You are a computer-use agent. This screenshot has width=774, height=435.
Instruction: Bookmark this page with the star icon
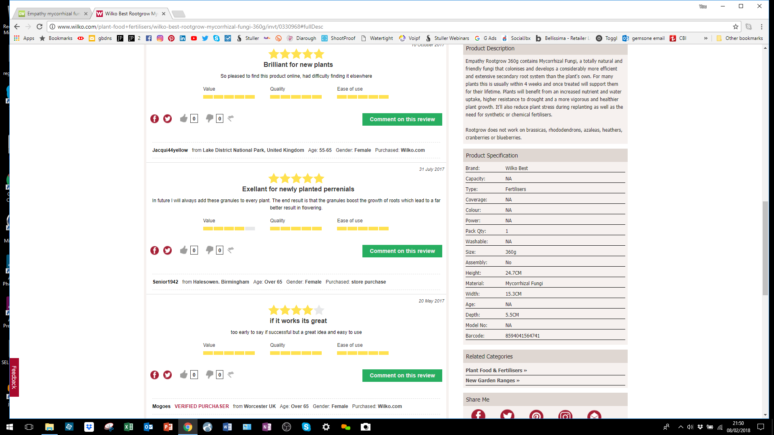[x=736, y=27]
